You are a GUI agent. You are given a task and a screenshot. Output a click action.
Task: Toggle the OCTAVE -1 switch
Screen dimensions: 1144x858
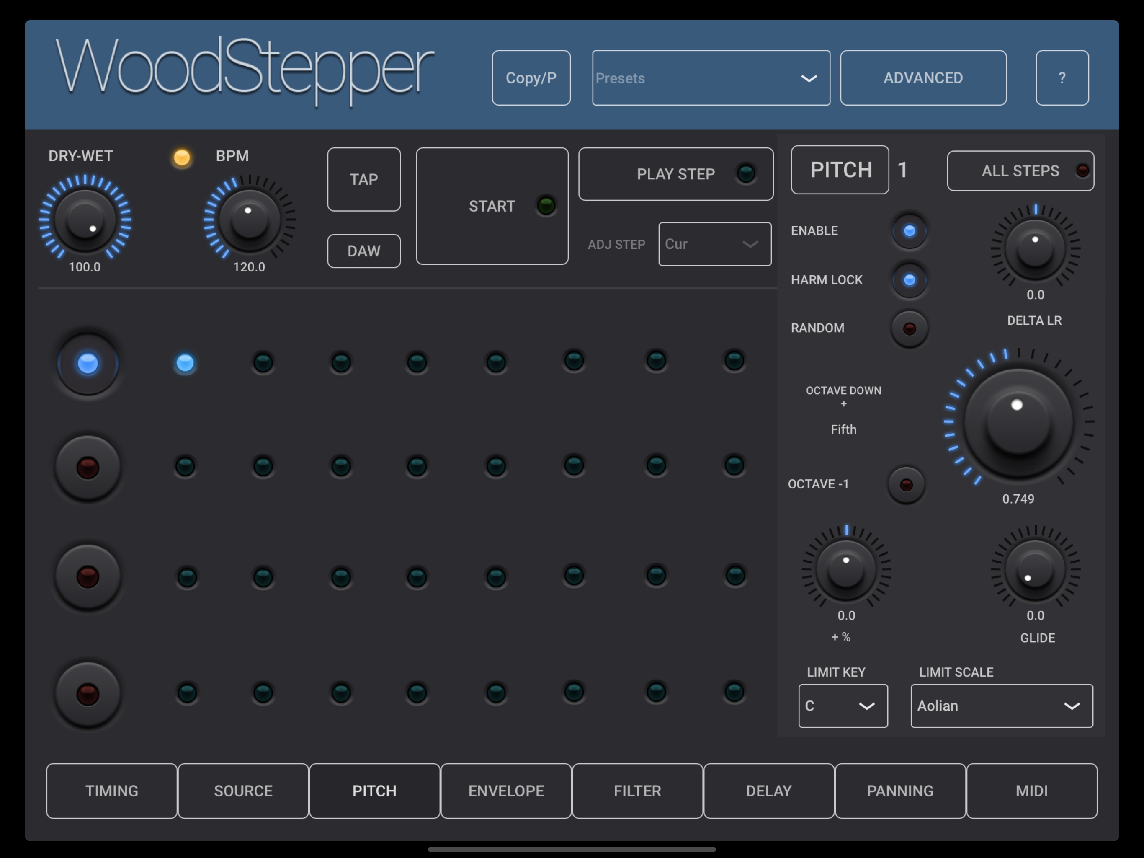(x=906, y=485)
